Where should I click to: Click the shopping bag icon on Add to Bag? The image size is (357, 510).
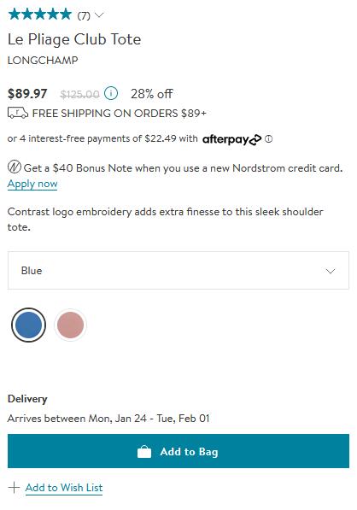(x=144, y=452)
